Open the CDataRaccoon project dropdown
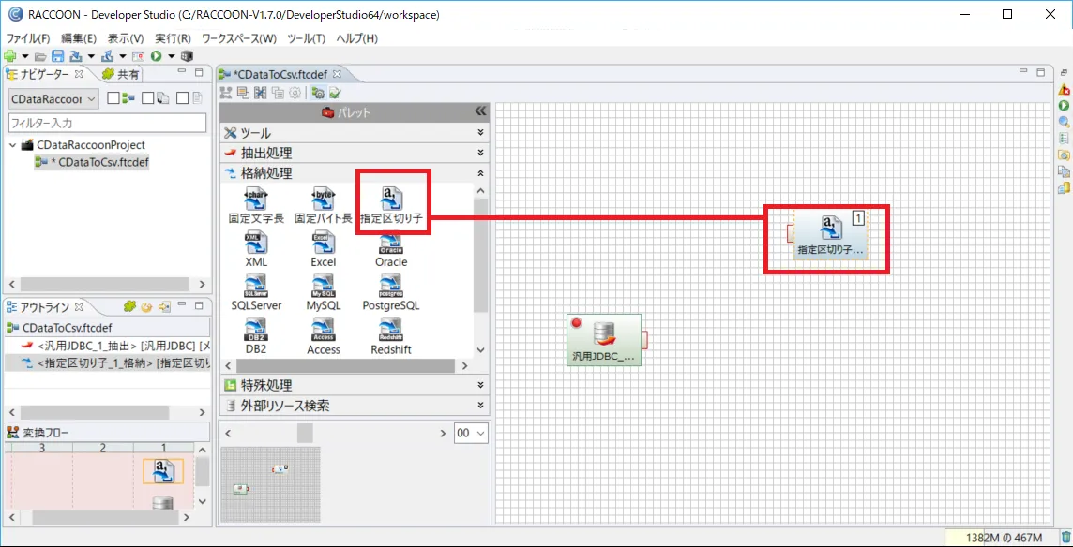Image resolution: width=1073 pixels, height=547 pixels. coord(53,98)
